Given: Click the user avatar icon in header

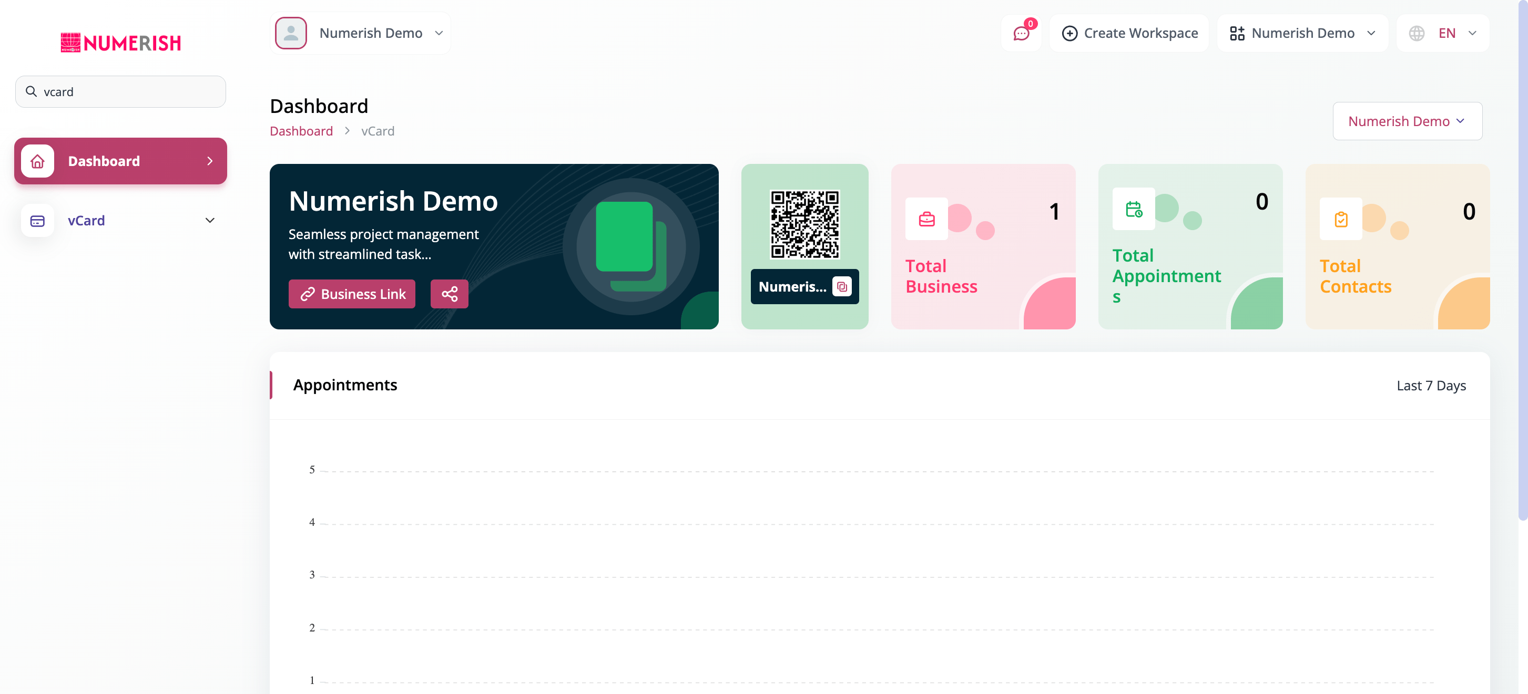Looking at the screenshot, I should [291, 33].
